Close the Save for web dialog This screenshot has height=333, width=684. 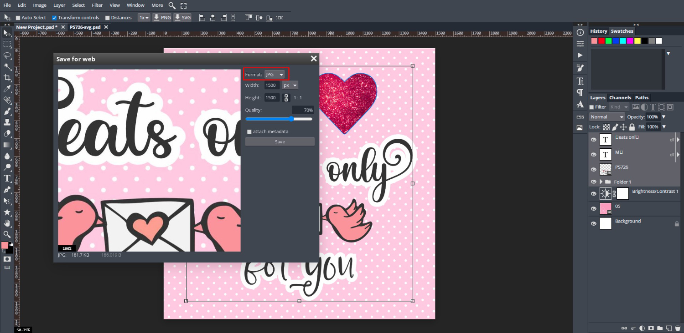coord(314,59)
